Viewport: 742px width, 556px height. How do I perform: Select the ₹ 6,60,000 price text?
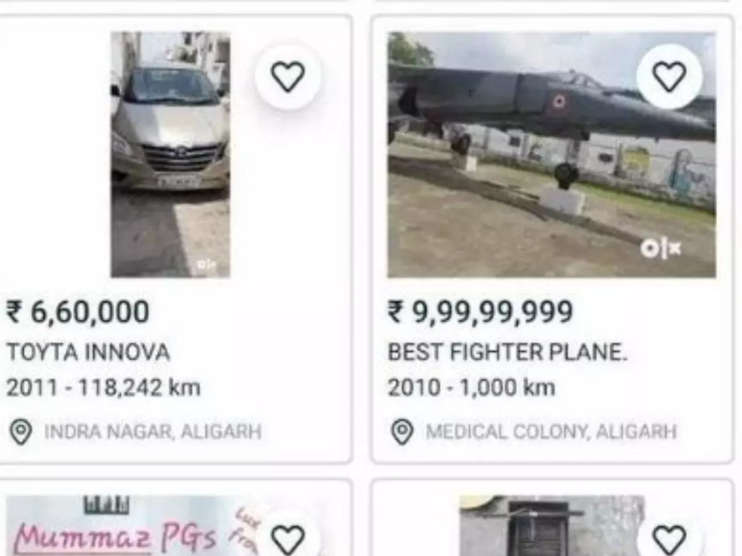(76, 312)
